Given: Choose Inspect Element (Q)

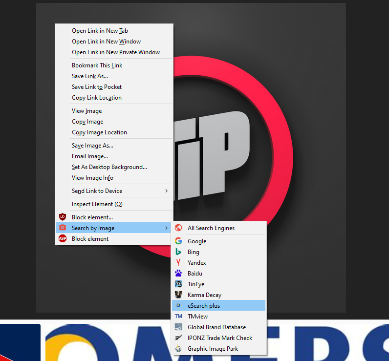Looking at the screenshot, I should [114, 204].
